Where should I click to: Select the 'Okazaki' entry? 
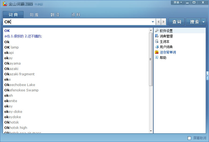click(x=11, y=69)
